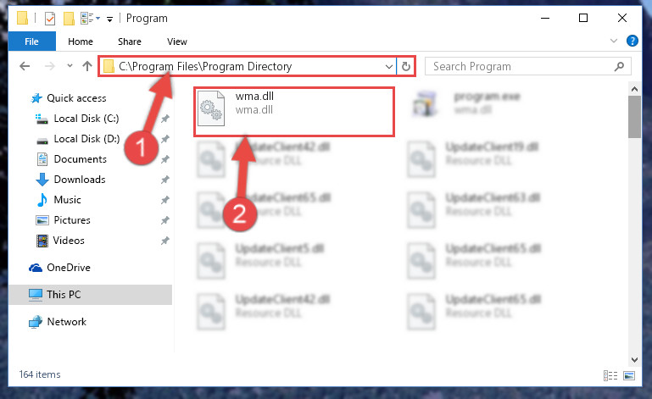
Task: Switch to details view icon
Action: coord(610,376)
